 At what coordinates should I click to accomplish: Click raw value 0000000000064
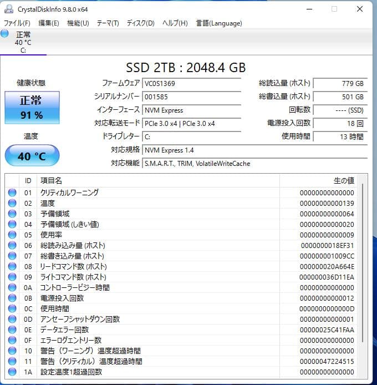(327, 214)
